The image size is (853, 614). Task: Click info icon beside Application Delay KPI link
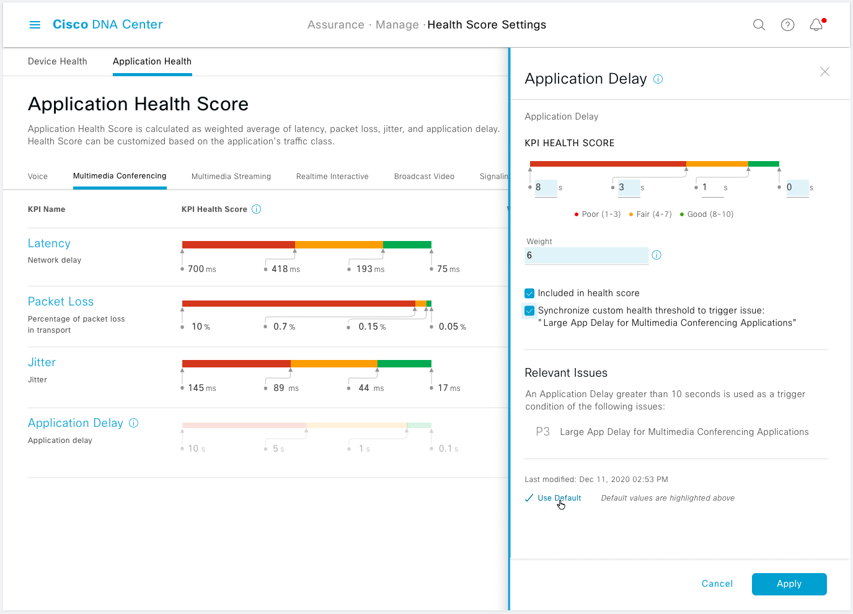[x=134, y=423]
